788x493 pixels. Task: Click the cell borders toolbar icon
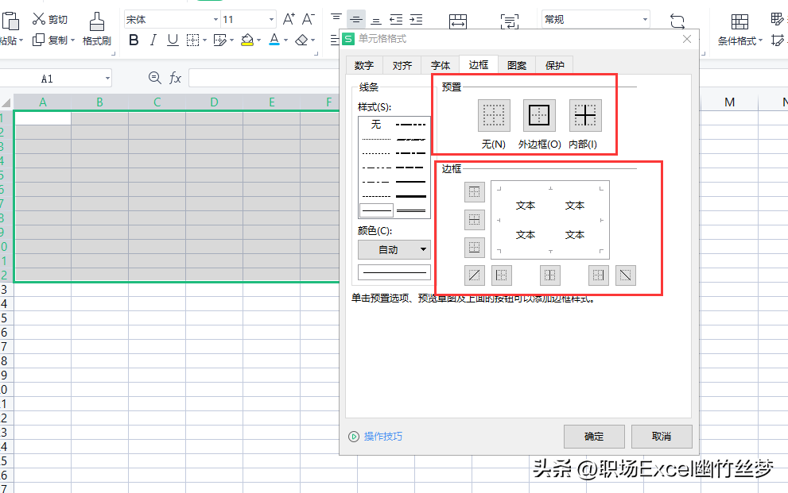coord(193,40)
